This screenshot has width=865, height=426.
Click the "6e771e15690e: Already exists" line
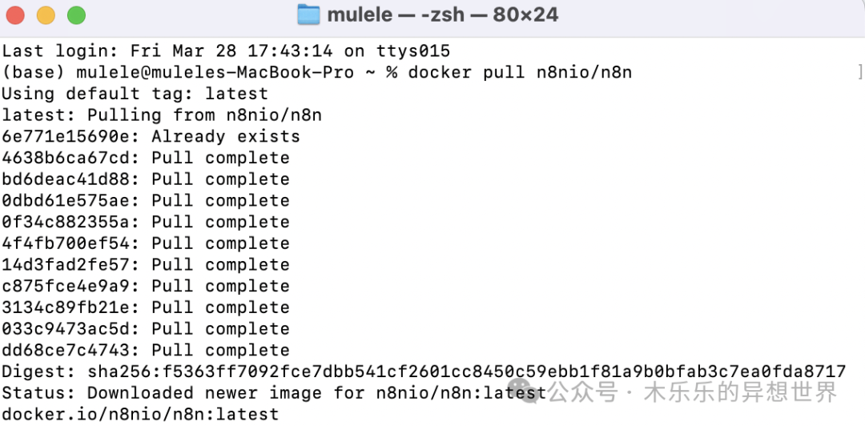click(x=151, y=136)
